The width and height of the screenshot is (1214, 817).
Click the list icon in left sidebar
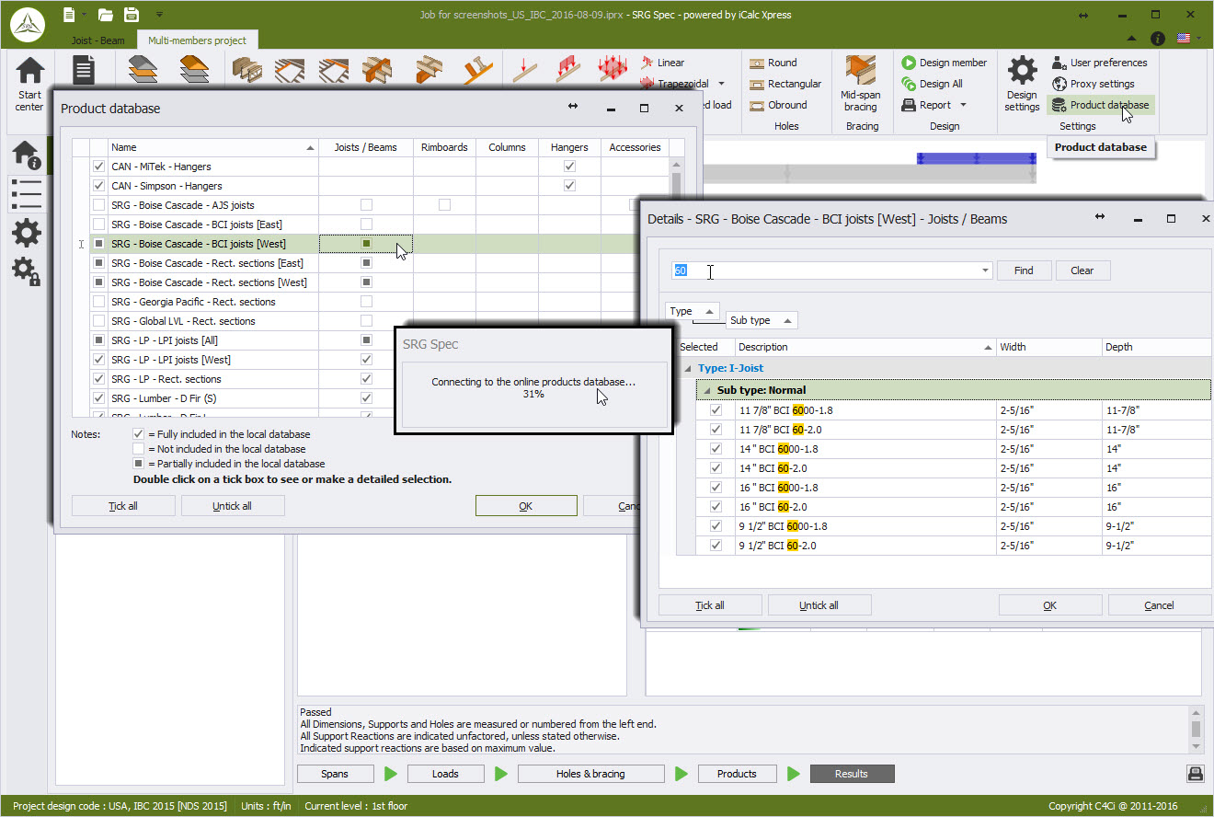click(26, 195)
